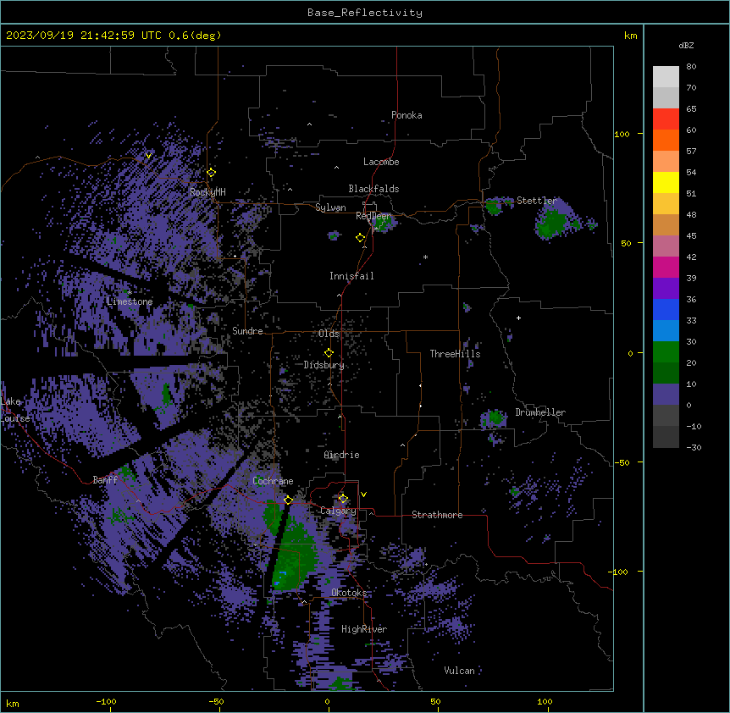The image size is (730, 713).
Task: Select the Strathmore map label
Action: point(437,515)
